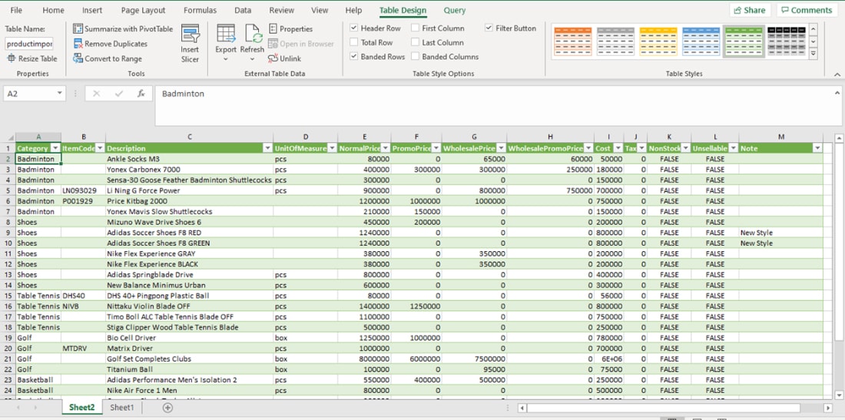Open external table Properties
The height and width of the screenshot is (420, 845).
pyautogui.click(x=290, y=29)
